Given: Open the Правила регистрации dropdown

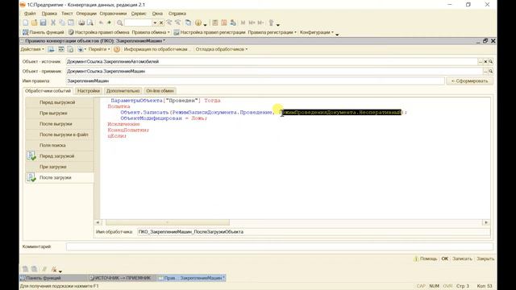Looking at the screenshot, I should click(273, 32).
